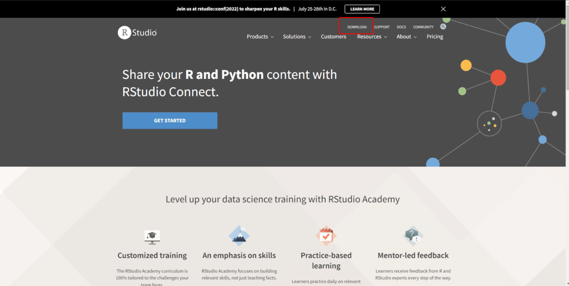Click the COMMUNITY link
The image size is (569, 286).
pos(423,27)
